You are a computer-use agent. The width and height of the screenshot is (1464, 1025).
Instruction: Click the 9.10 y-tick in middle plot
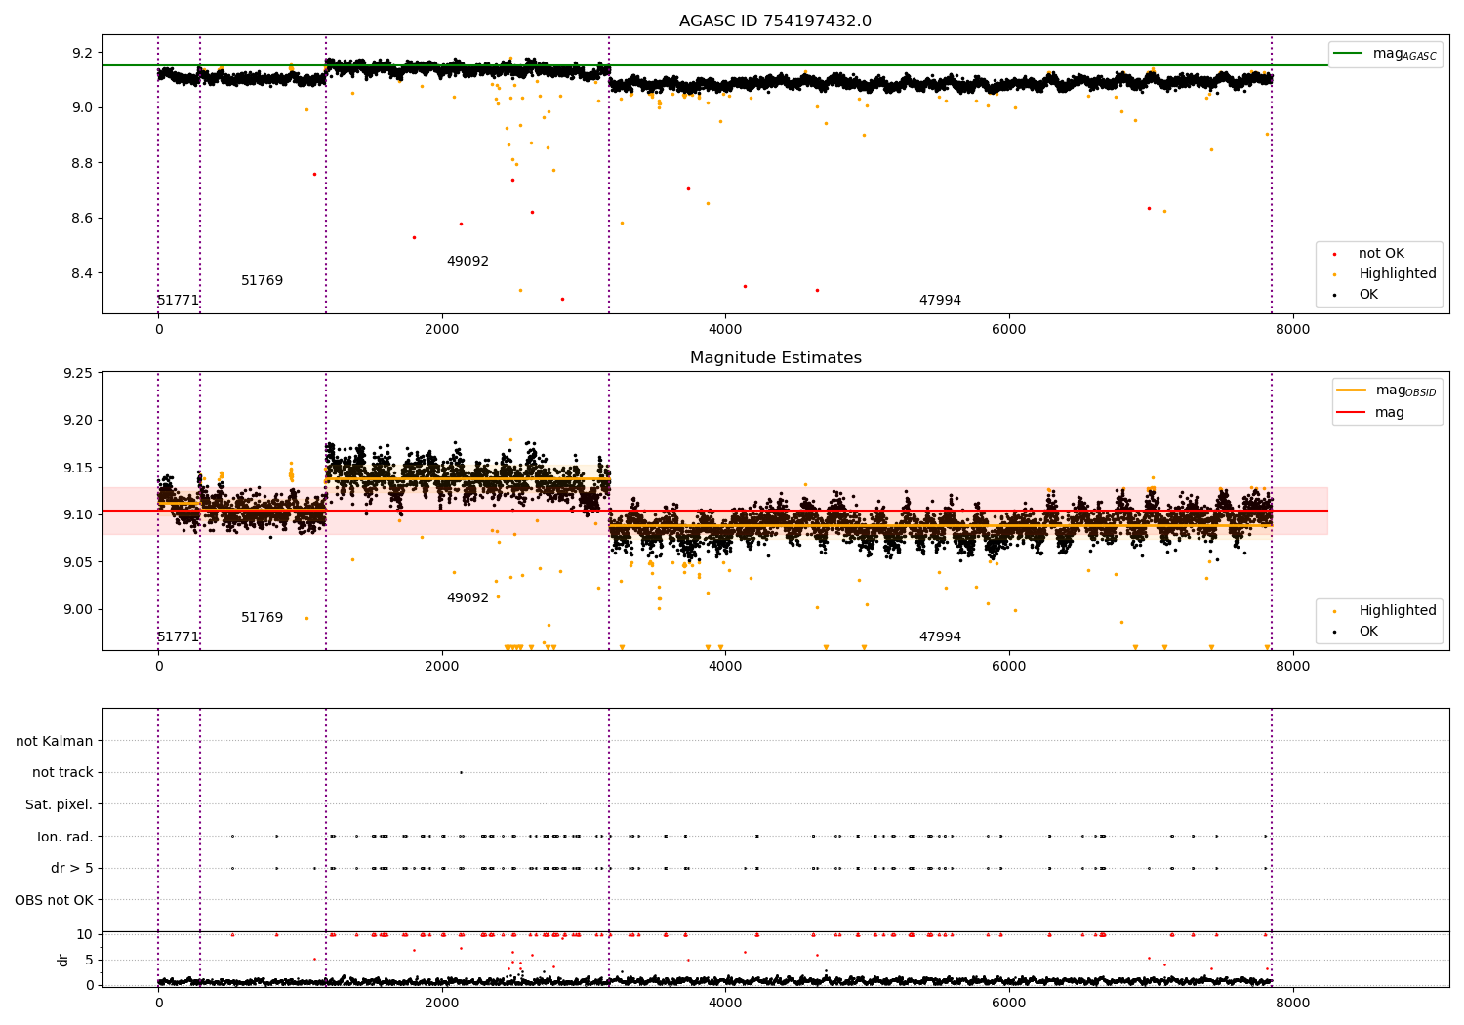tap(78, 515)
